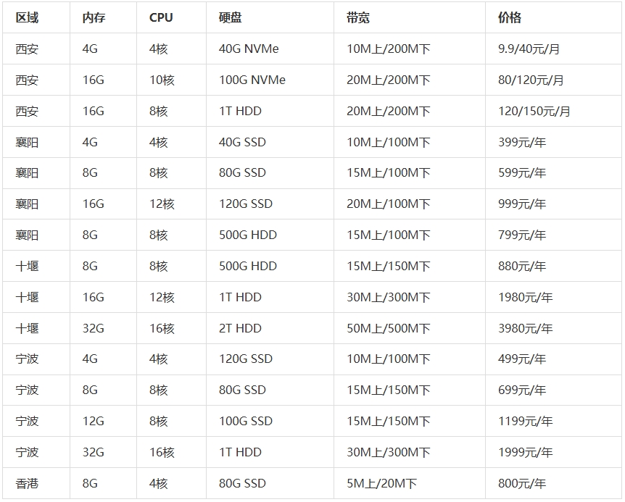Click the 12G memory cell
The height and width of the screenshot is (502, 625).
93,421
